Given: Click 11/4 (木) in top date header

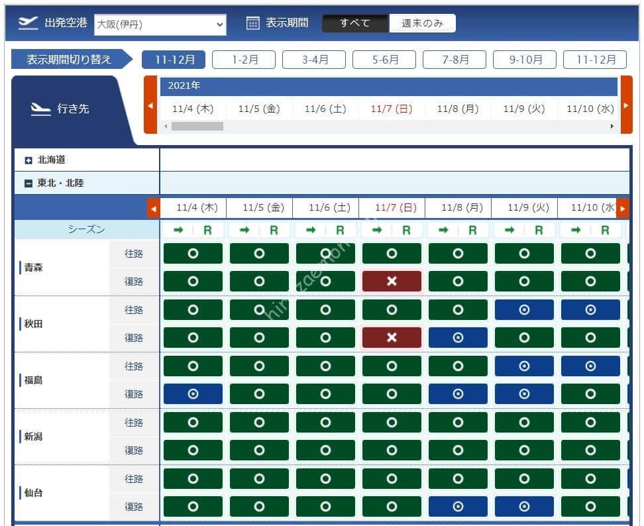Looking at the screenshot, I should point(193,109).
